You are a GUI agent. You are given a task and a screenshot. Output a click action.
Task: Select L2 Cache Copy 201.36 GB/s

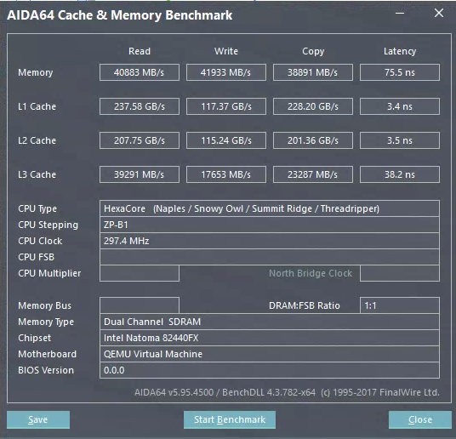point(313,140)
